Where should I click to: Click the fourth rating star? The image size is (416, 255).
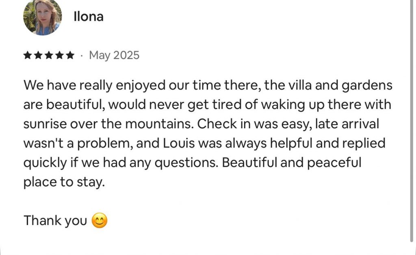(59, 55)
